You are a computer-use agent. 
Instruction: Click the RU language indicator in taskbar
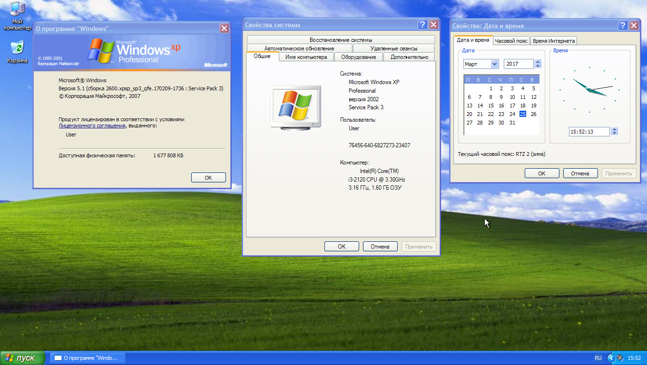(x=598, y=358)
